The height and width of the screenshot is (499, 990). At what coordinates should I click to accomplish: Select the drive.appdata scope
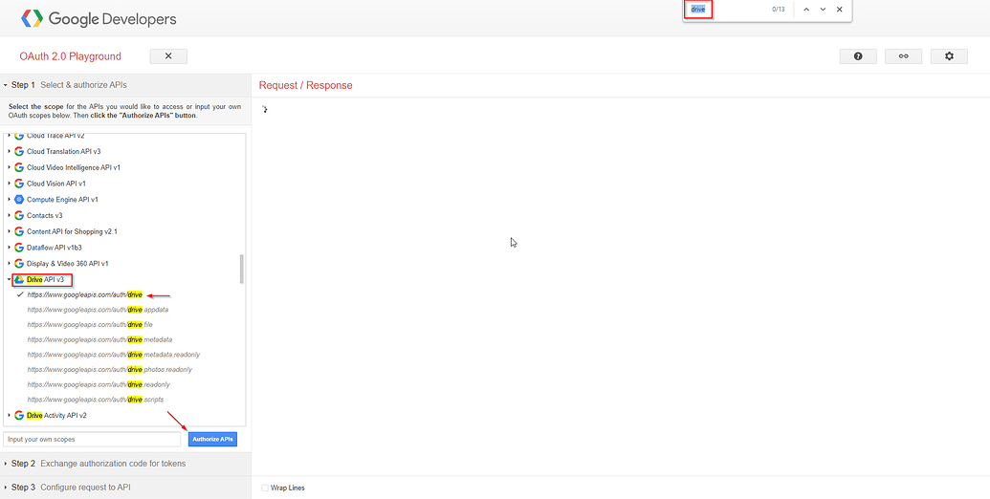(x=98, y=310)
